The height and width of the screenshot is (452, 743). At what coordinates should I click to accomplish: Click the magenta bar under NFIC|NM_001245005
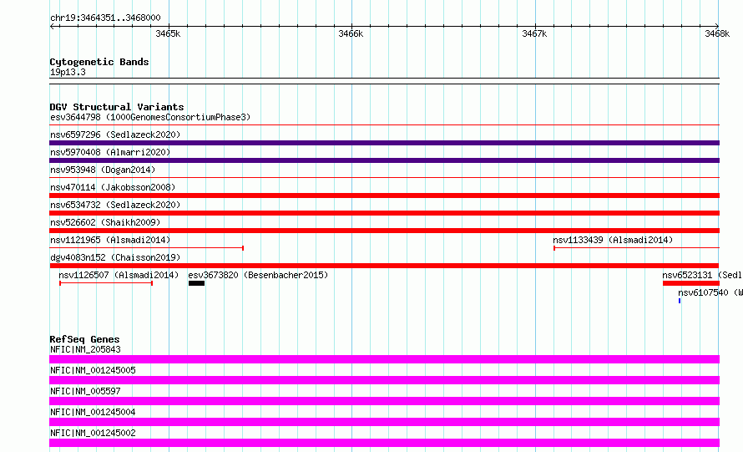[x=384, y=380]
